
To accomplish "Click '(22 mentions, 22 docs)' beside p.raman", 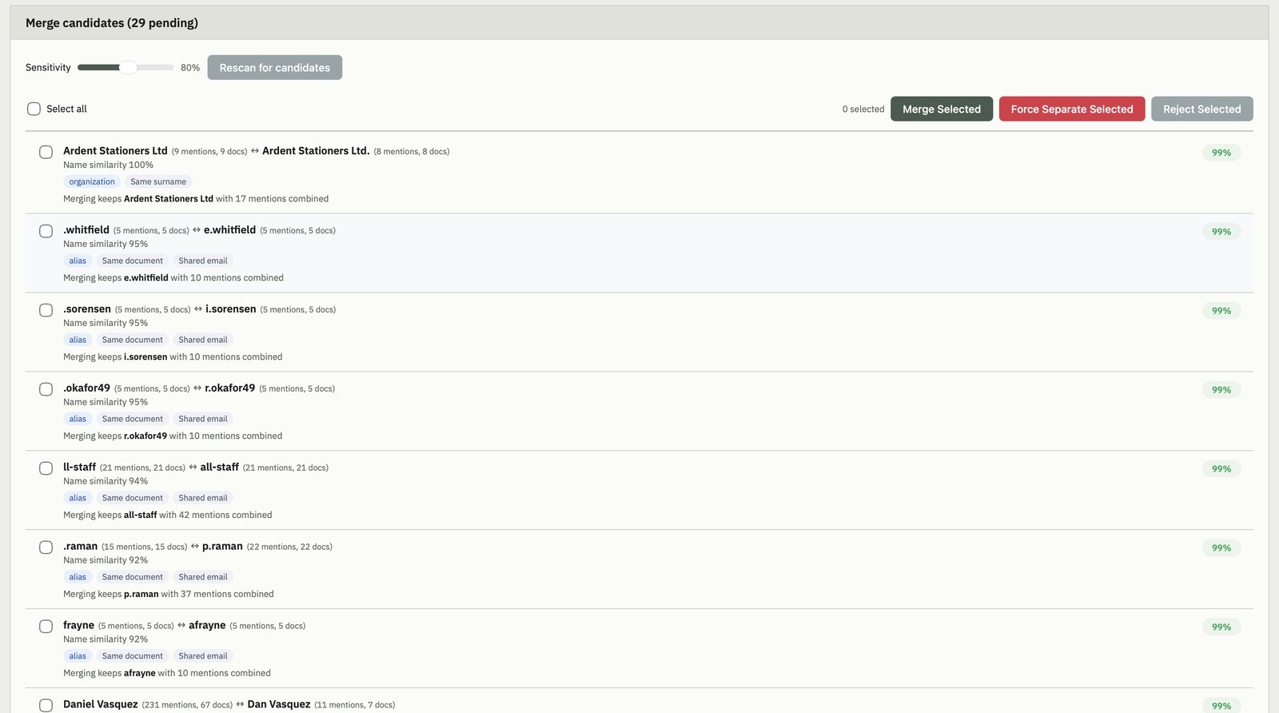I will point(289,547).
